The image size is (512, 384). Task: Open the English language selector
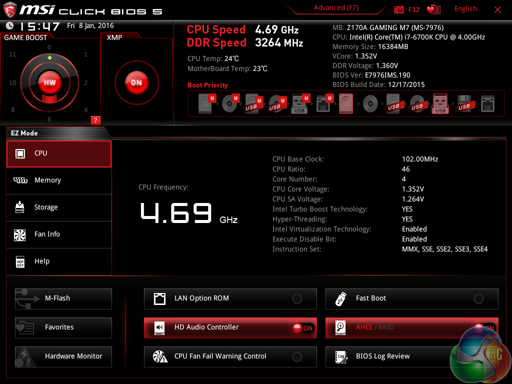[x=465, y=9]
